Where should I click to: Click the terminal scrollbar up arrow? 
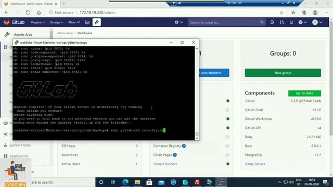(x=197, y=48)
